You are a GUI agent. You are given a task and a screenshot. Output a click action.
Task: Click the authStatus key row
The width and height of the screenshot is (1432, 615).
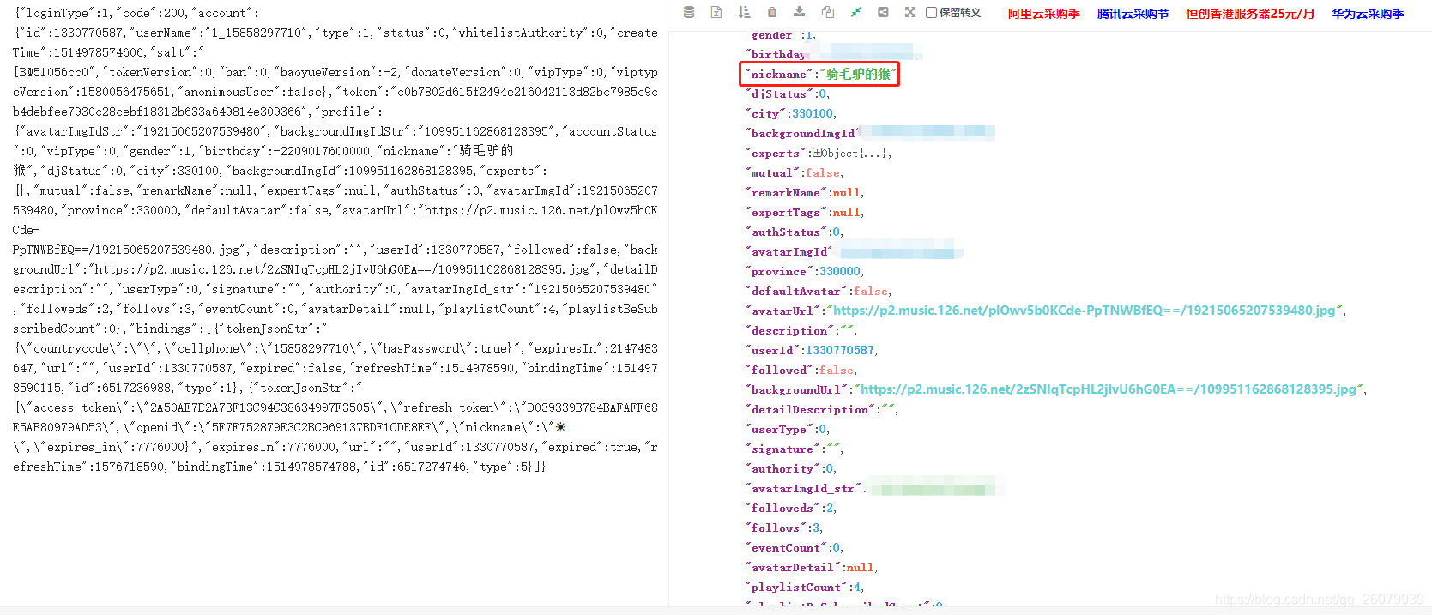[x=794, y=232]
